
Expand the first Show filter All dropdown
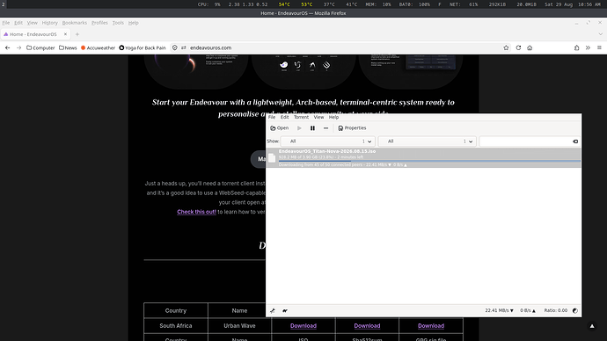[327, 141]
